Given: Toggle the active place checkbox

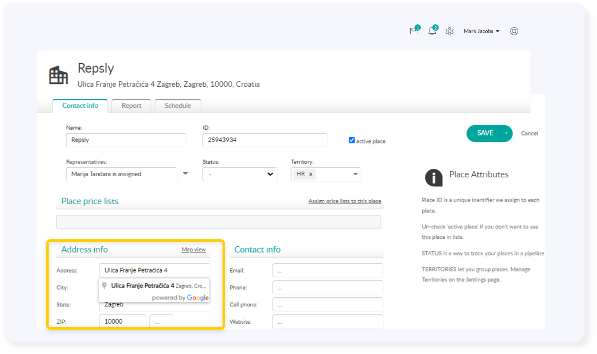Looking at the screenshot, I should pos(352,141).
